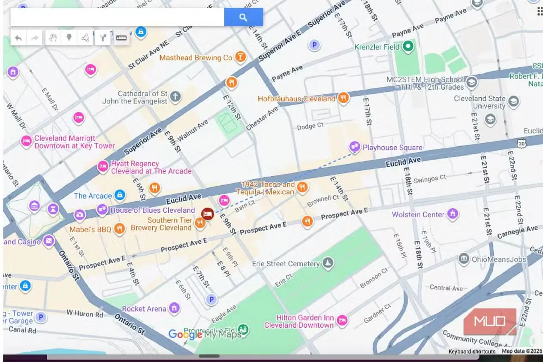Click the Cleveland State University label
The image size is (543, 362).
tap(480, 102)
